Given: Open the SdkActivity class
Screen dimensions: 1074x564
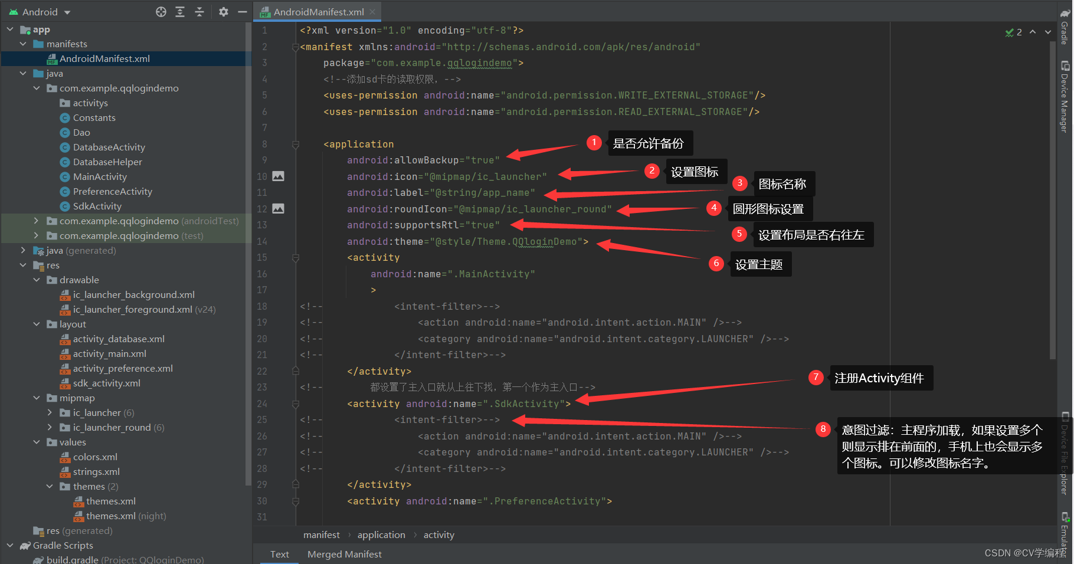Looking at the screenshot, I should pyautogui.click(x=97, y=206).
